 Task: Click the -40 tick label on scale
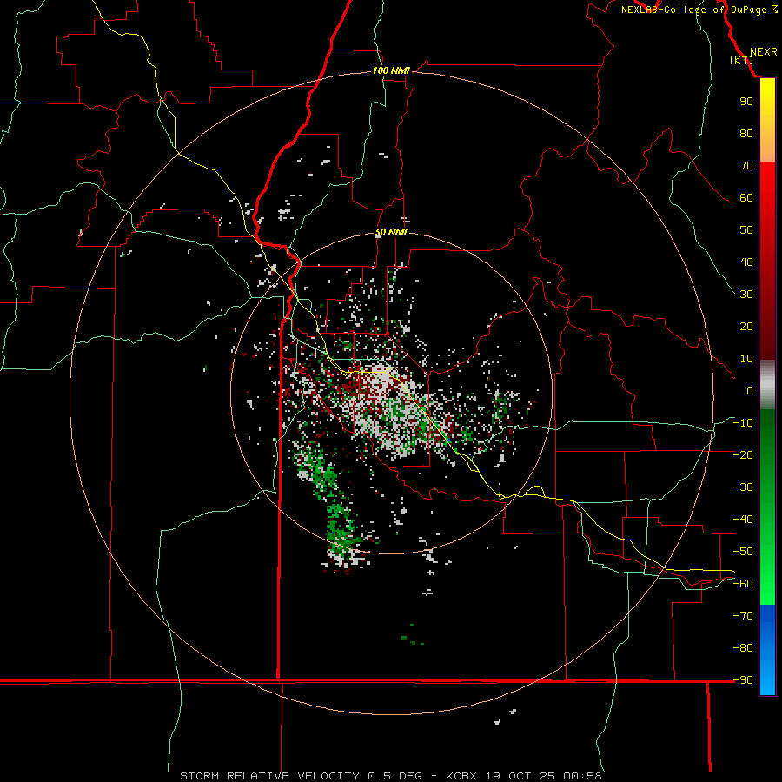pyautogui.click(x=743, y=520)
